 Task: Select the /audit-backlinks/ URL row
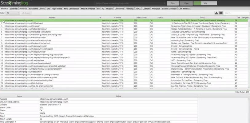point(124,38)
